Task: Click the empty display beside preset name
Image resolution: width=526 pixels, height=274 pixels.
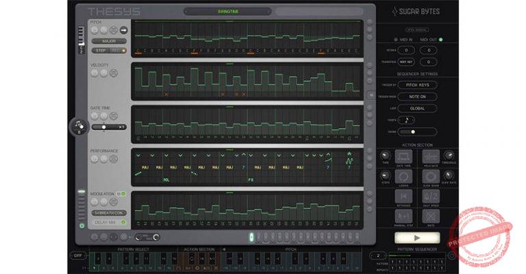Action: [319, 12]
